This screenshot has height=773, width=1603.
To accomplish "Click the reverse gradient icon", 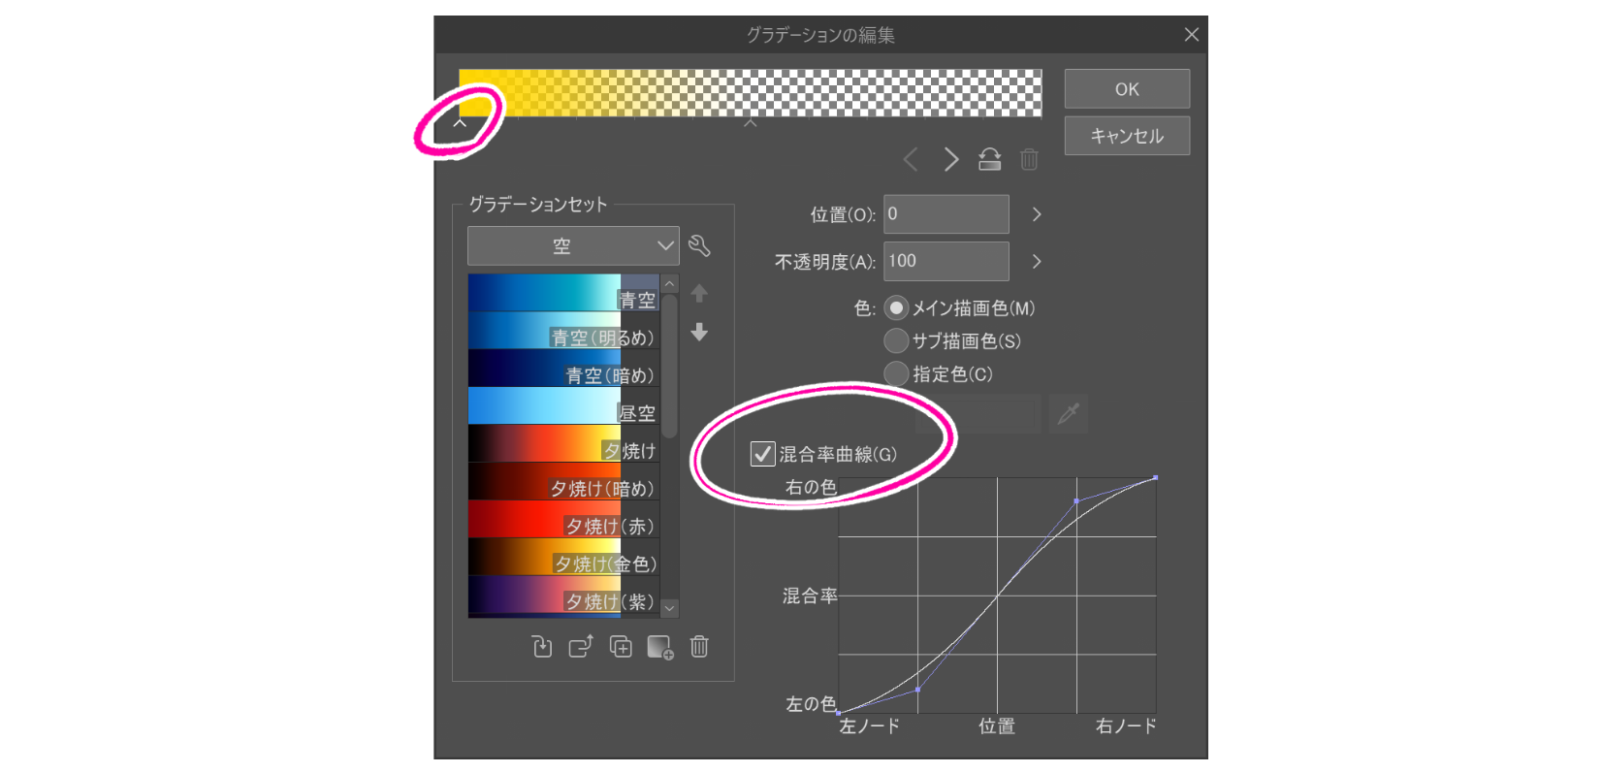I will coord(989,159).
